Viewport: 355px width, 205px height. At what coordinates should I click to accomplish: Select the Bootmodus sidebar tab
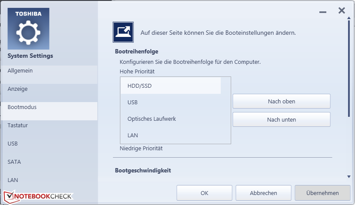[49, 107]
